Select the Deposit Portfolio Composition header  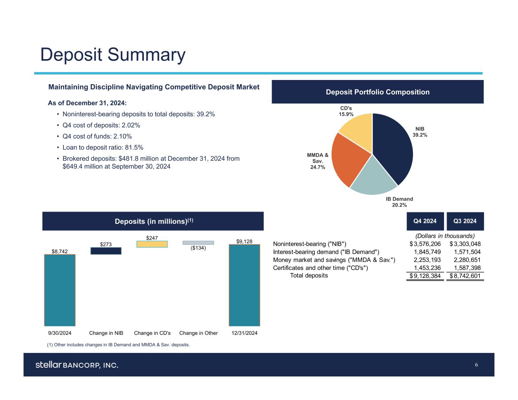tap(377, 92)
